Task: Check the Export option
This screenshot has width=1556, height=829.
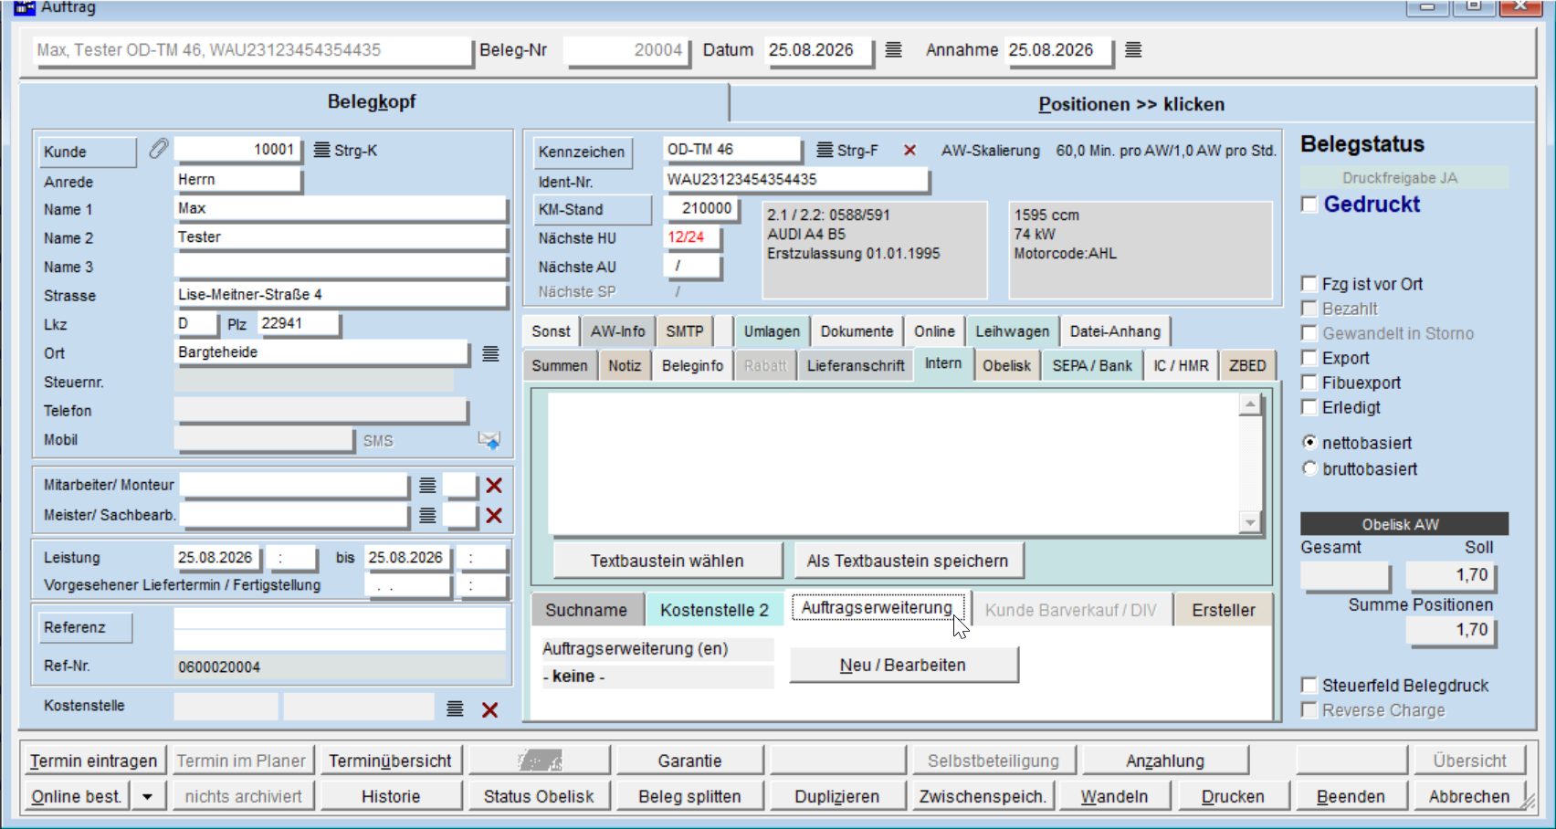Action: (1309, 358)
